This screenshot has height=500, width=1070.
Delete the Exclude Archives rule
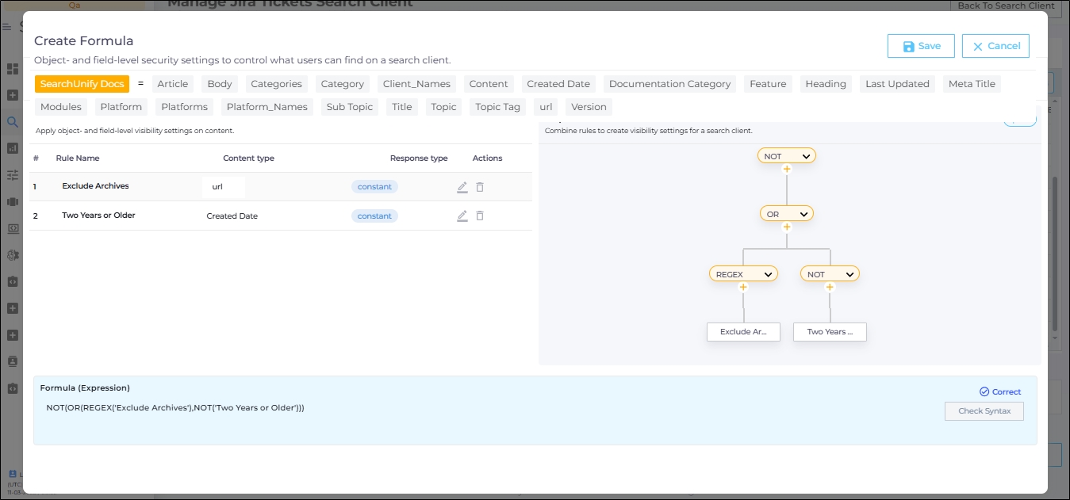pyautogui.click(x=480, y=187)
